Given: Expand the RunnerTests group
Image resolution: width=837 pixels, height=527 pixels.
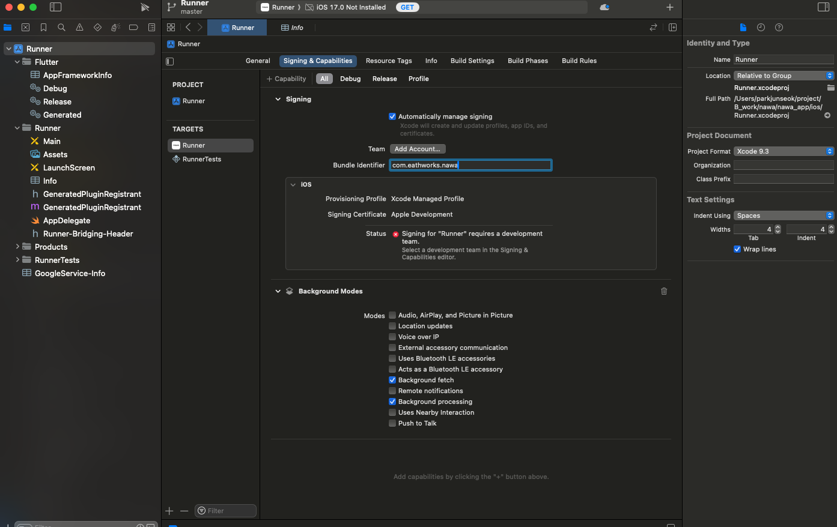Looking at the screenshot, I should pos(17,260).
